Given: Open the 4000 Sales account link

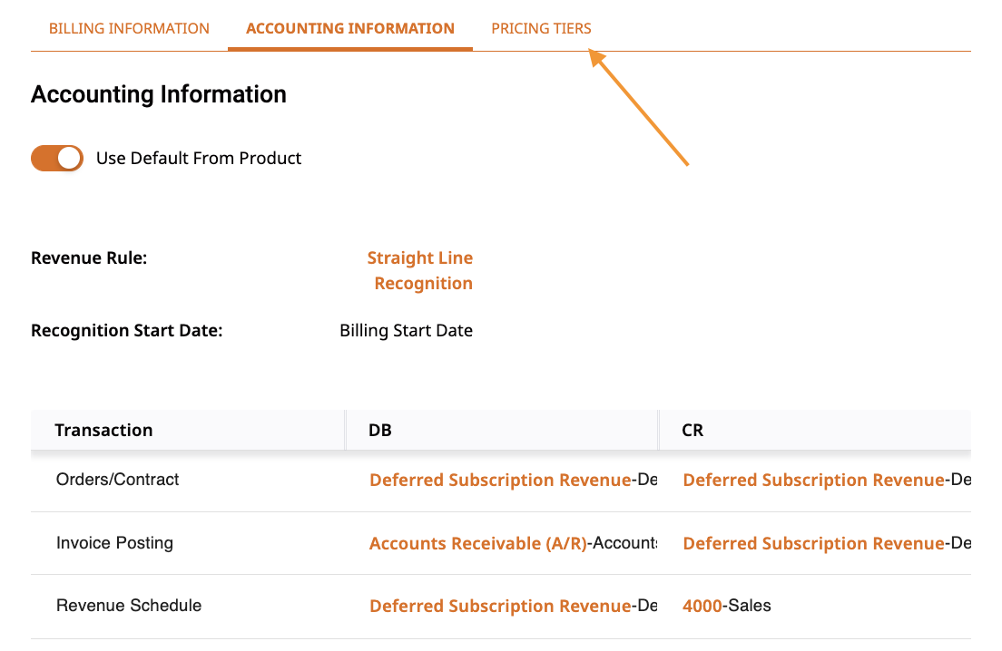Looking at the screenshot, I should point(702,606).
